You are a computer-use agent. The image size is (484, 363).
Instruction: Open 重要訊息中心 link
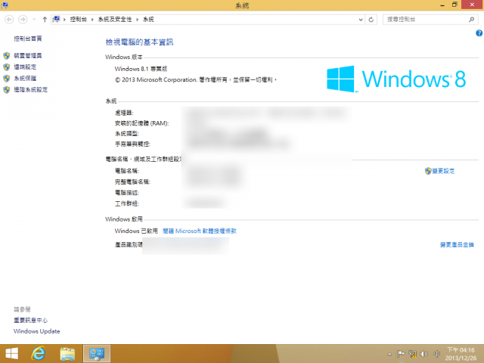pyautogui.click(x=30, y=321)
